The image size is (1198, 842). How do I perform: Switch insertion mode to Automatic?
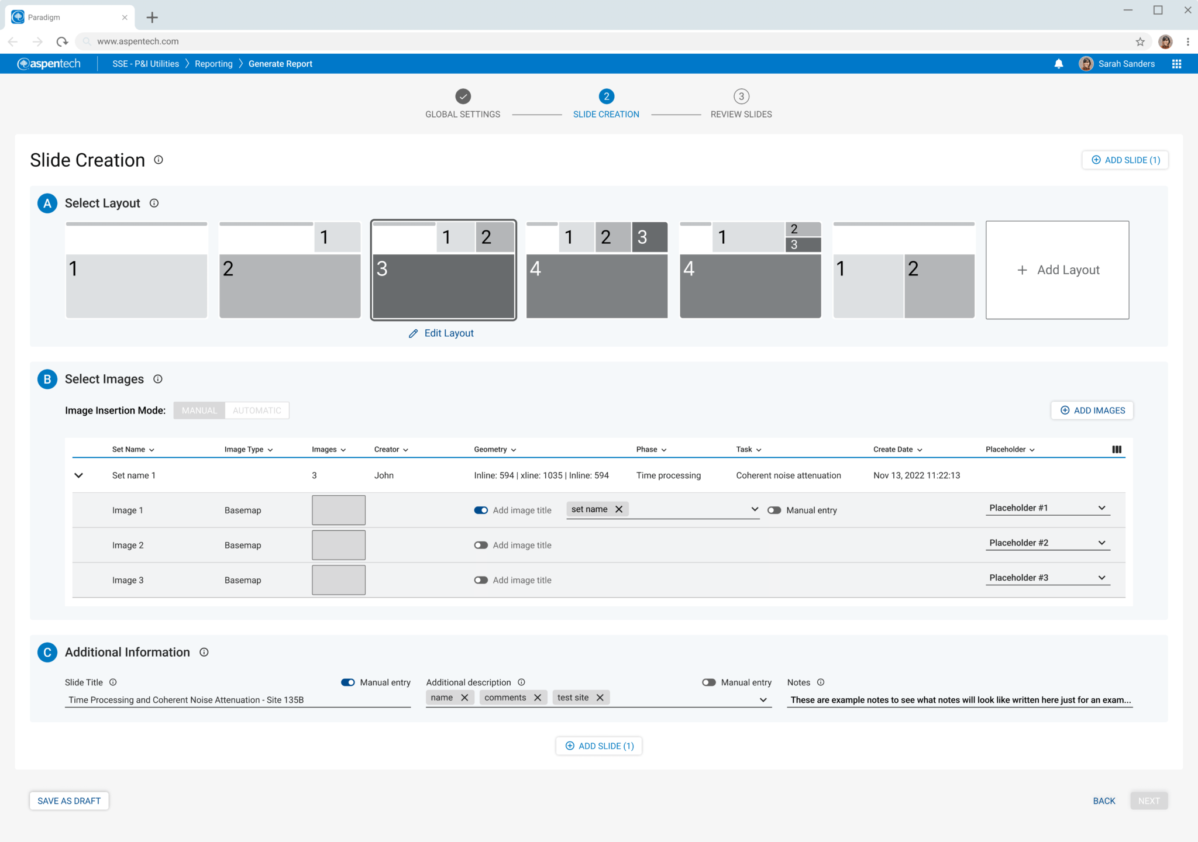click(x=257, y=410)
